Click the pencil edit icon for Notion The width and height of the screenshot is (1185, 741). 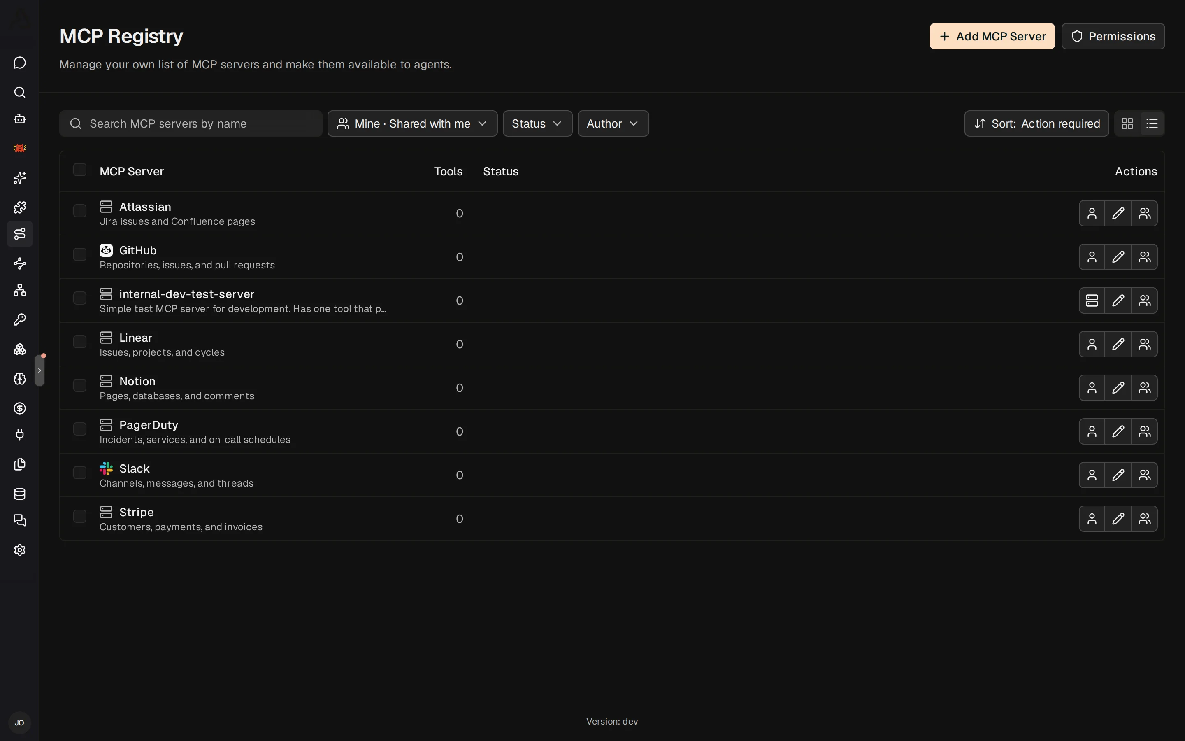[x=1118, y=388]
